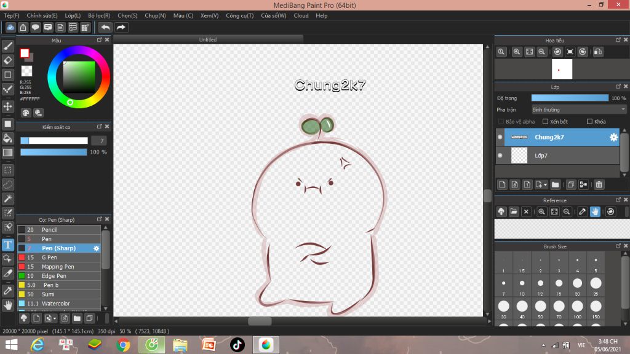Click the brush size slider in Kiểm soát cọ
Image resolution: width=630 pixels, height=354 pixels.
coord(54,141)
